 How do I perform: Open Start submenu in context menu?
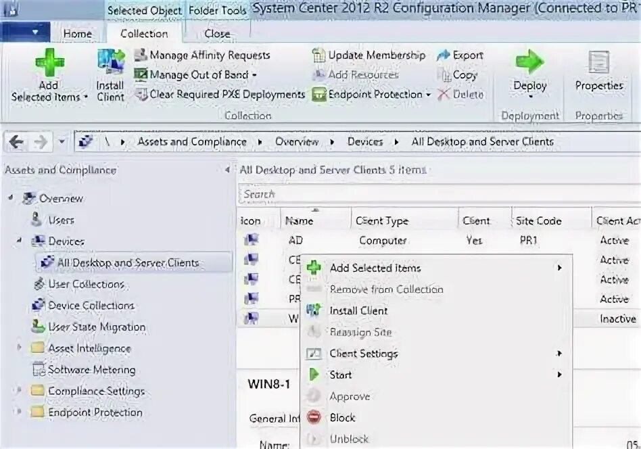[435, 375]
